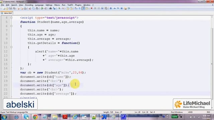Open the Encoding menu
Screen dimensions: 214x120
29,5
